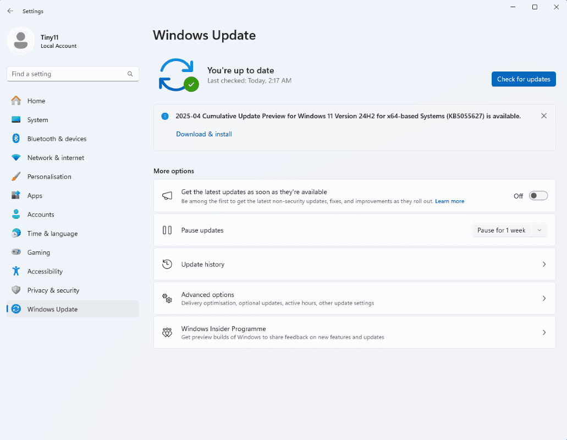Image resolution: width=567 pixels, height=440 pixels.
Task: Go to System settings
Action: coord(73,120)
